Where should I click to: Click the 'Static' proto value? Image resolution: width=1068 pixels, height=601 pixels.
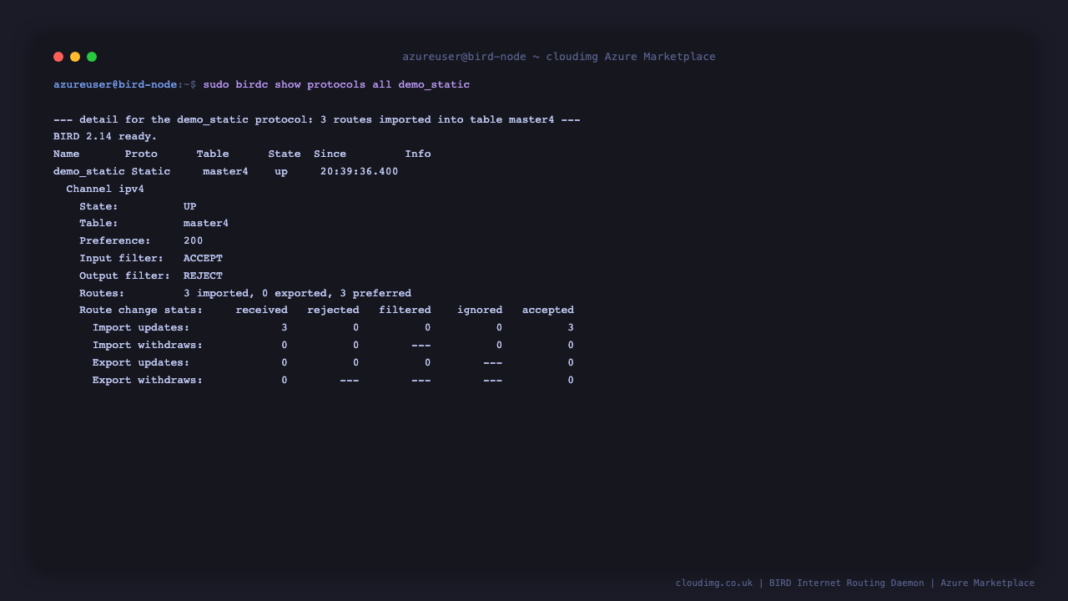pyautogui.click(x=151, y=171)
